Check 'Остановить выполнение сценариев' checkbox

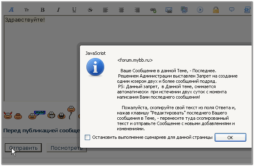point(88,137)
